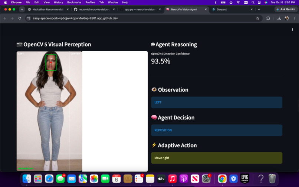Image resolution: width=299 pixels, height=187 pixels.
Task: Open the Chrome menu in the menu bar
Action: coord(16,3)
